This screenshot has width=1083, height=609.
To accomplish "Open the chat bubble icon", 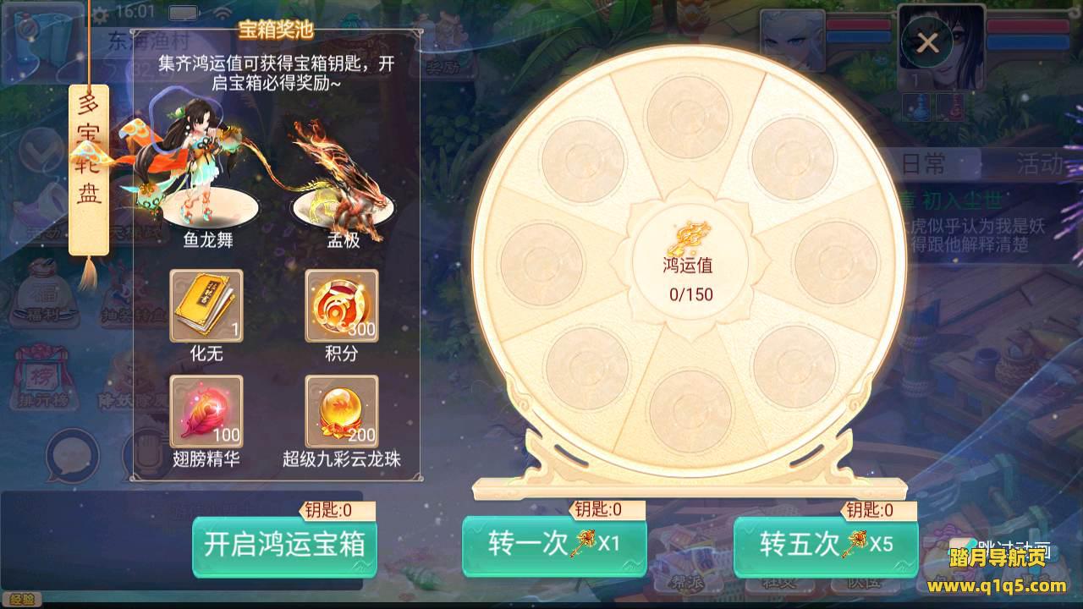I will tap(72, 455).
